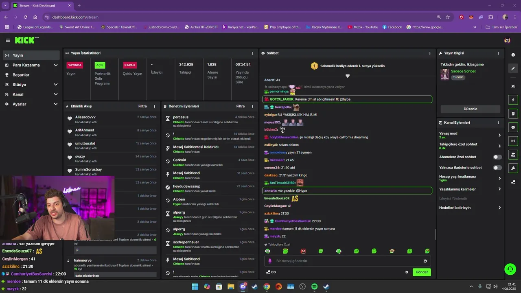This screenshot has width=521, height=293.
Task: Open Etkinlik Akışı panel options menu
Action: click(x=154, y=106)
